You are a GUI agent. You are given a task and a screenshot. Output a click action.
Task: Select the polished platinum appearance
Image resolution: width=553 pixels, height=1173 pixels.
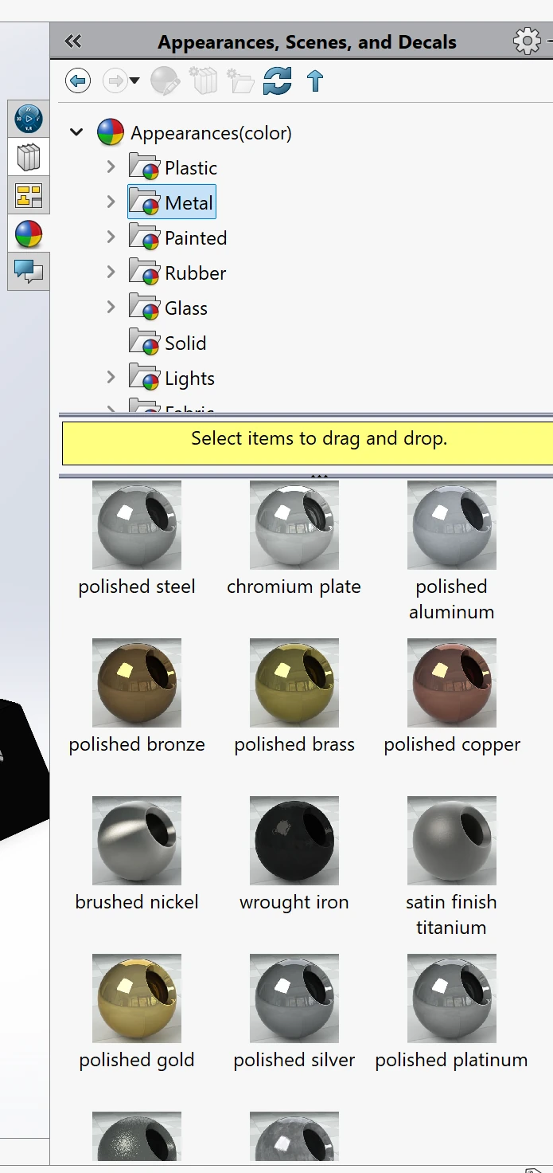(x=452, y=998)
